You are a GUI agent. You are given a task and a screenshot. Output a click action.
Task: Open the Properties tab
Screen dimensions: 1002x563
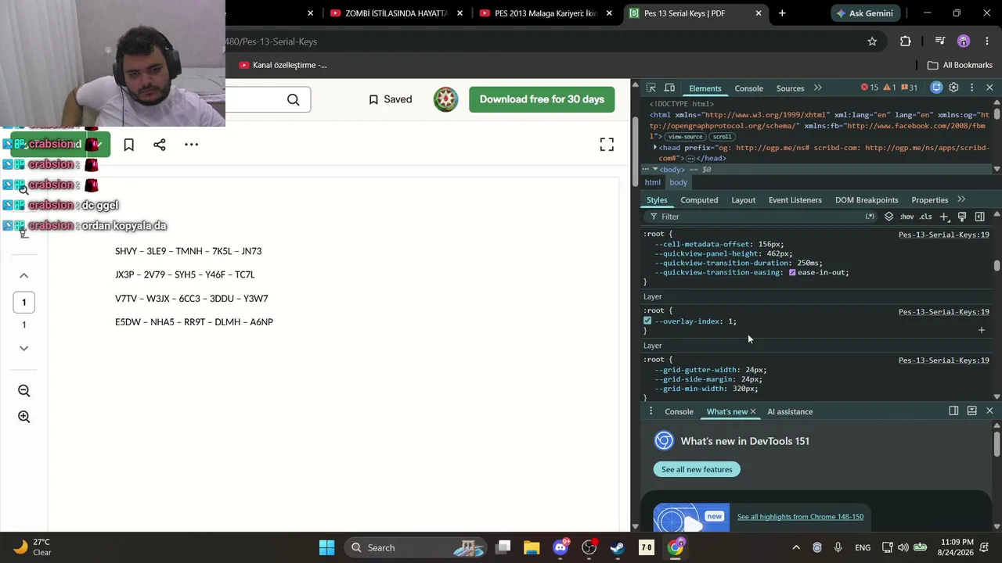point(929,200)
